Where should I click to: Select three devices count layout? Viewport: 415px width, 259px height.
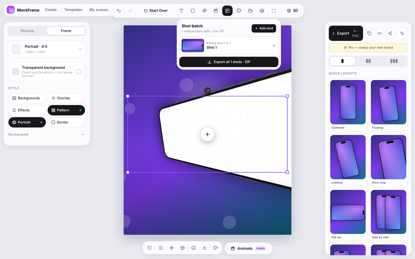tap(394, 61)
